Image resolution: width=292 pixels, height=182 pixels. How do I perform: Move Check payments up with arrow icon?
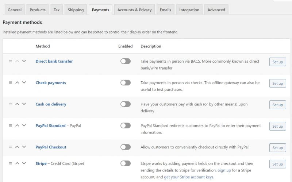[x=17, y=83]
